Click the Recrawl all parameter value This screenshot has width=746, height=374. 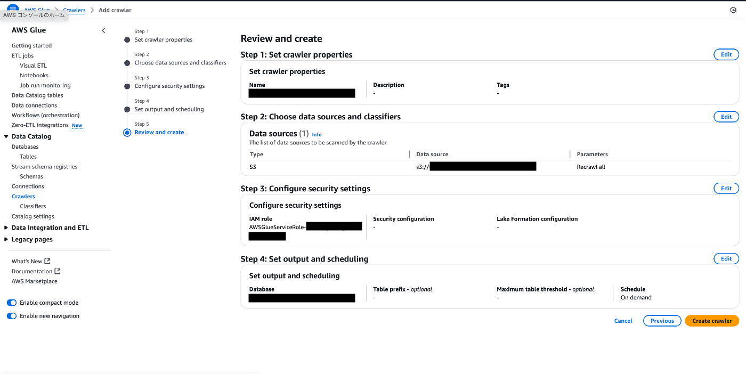(591, 167)
